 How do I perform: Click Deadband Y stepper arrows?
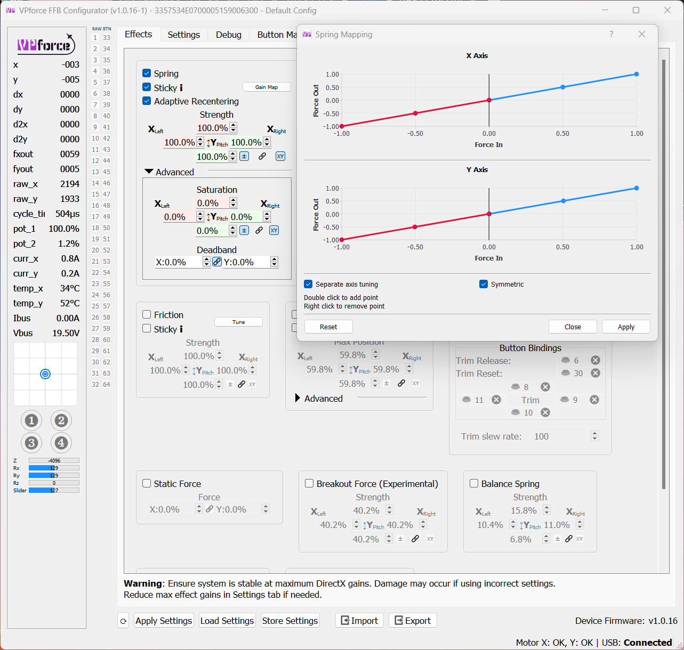(274, 262)
